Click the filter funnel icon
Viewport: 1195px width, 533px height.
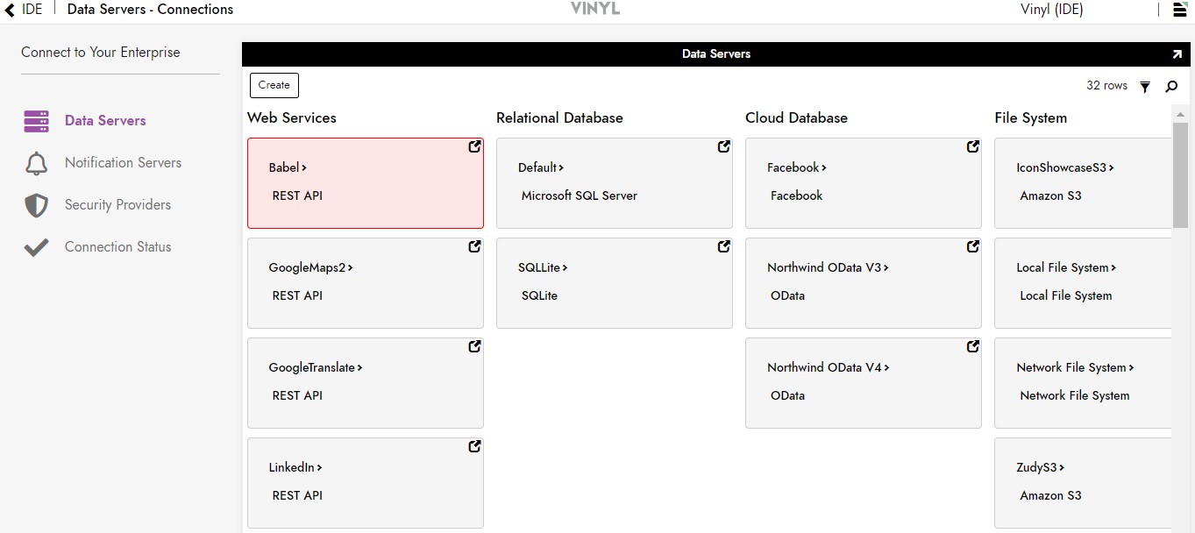pyautogui.click(x=1145, y=87)
